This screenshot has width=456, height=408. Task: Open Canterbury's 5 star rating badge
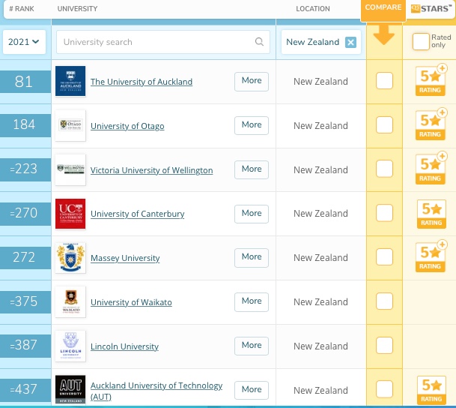point(431,214)
